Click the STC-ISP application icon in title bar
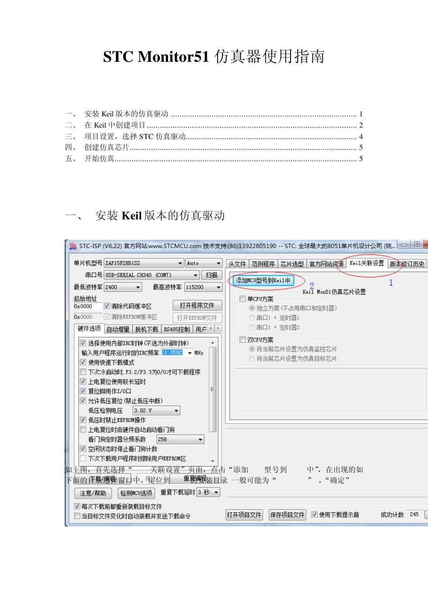 [73, 246]
